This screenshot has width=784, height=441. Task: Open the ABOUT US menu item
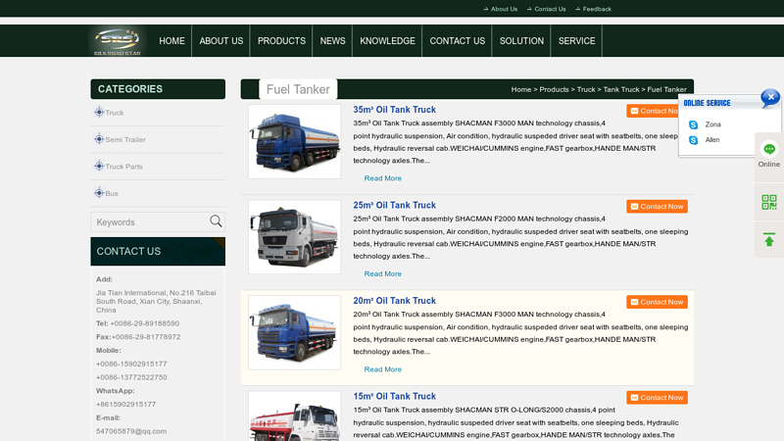pyautogui.click(x=221, y=41)
